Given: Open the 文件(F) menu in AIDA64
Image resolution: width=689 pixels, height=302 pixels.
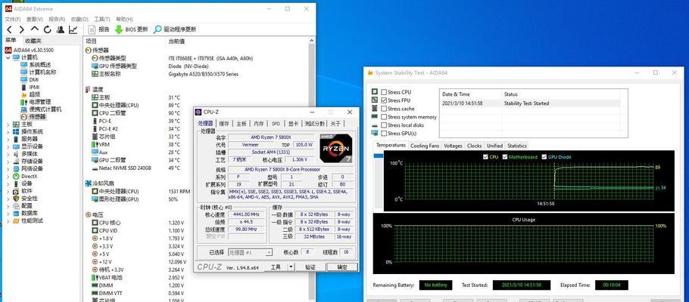Looking at the screenshot, I should coord(12,20).
